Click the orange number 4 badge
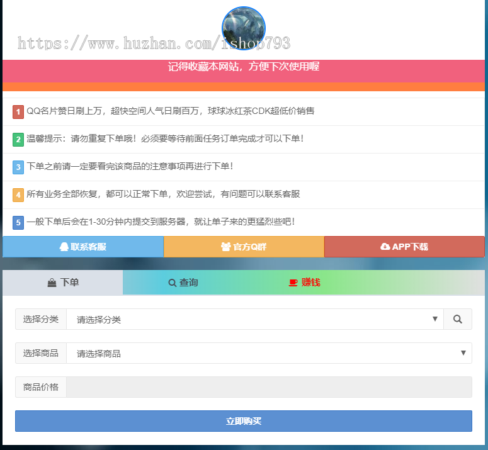488x450 pixels. (18, 194)
